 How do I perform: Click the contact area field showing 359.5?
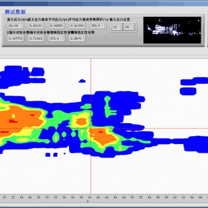pyautogui.click(x=98, y=25)
